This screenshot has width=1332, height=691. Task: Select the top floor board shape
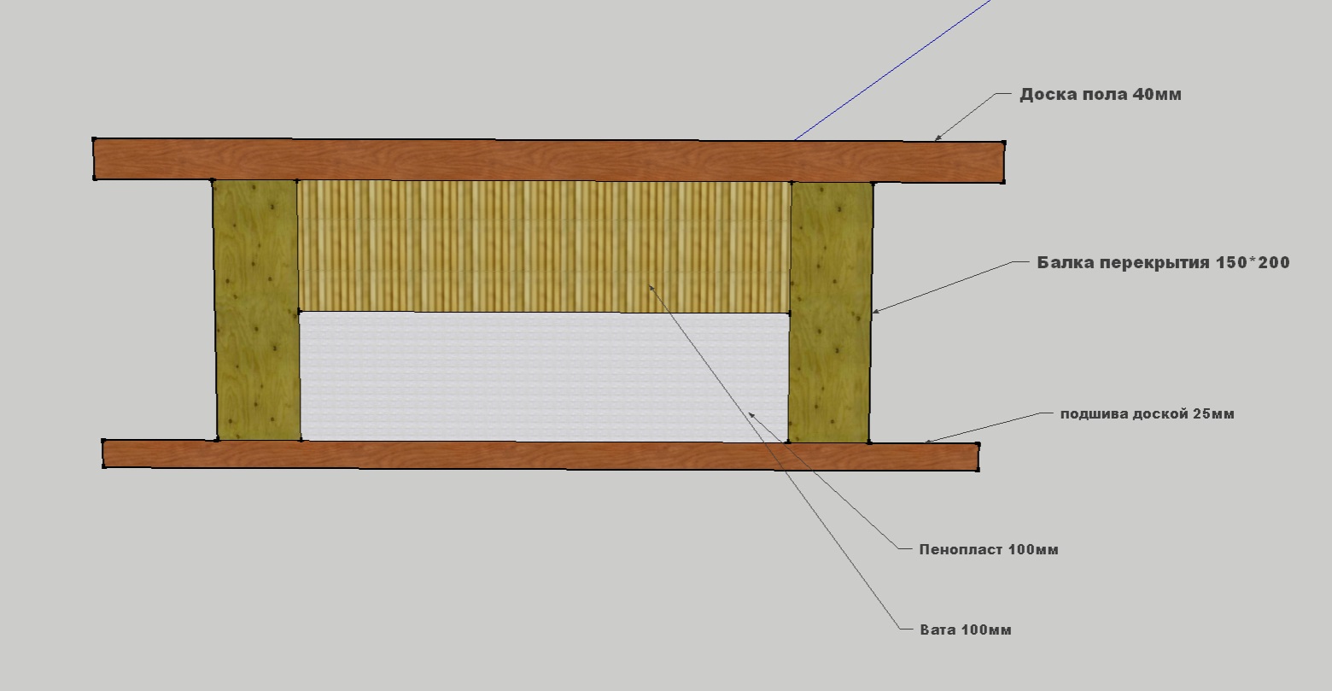click(548, 161)
